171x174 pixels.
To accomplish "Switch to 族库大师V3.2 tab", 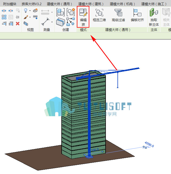I will click(x=31, y=4).
